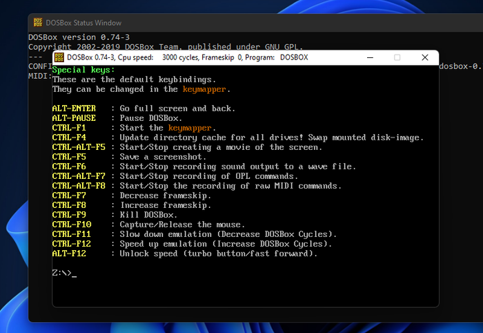
Task: Click the CTRL-F8 key label
Action: pos(69,205)
